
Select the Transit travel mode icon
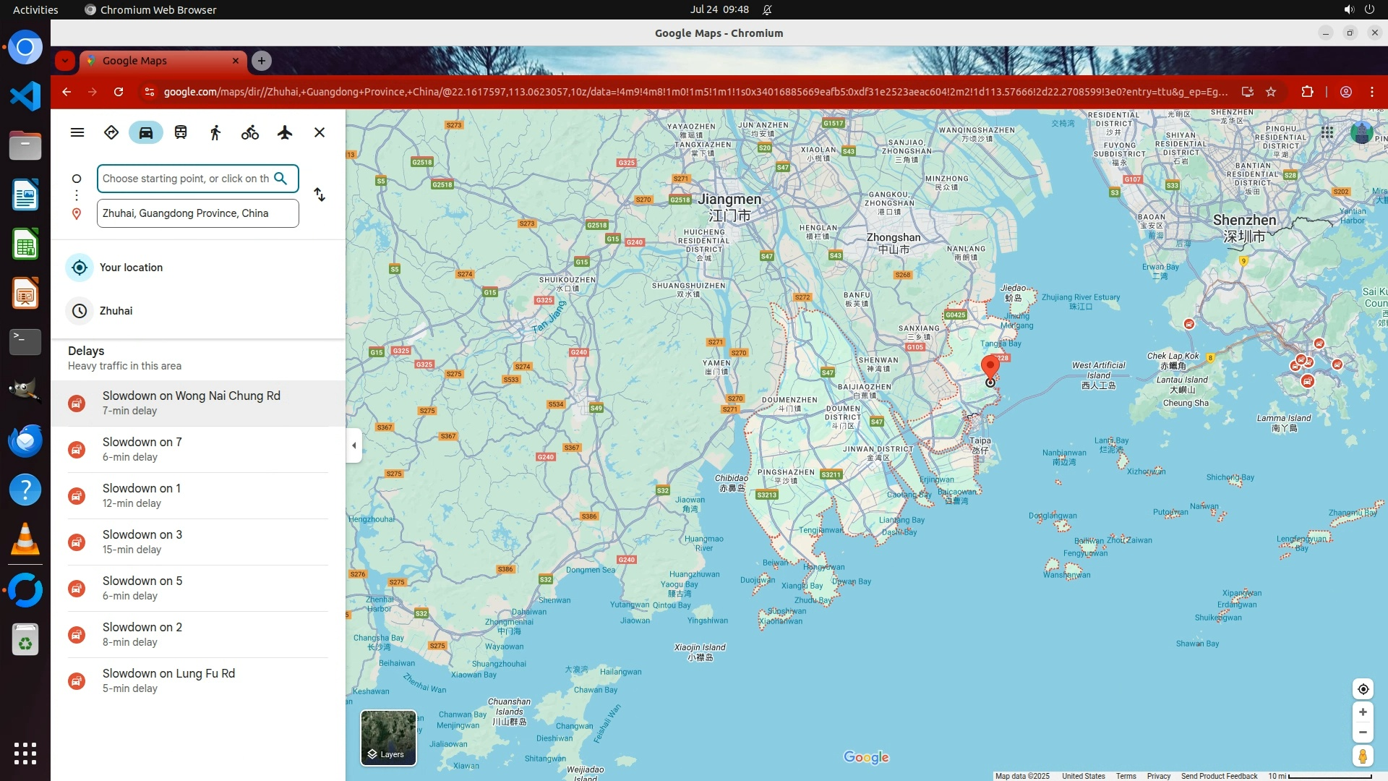click(181, 132)
